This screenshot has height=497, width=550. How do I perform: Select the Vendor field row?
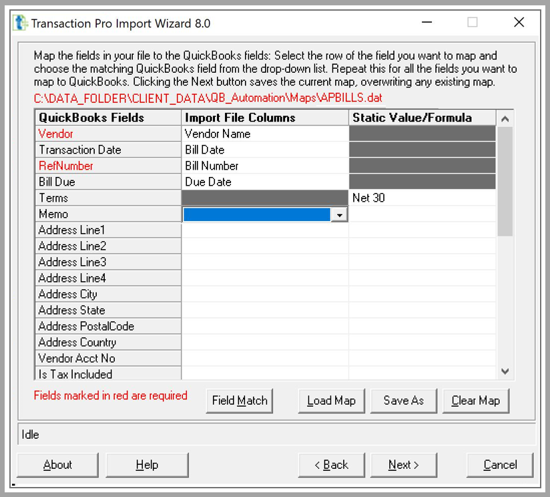coord(108,134)
